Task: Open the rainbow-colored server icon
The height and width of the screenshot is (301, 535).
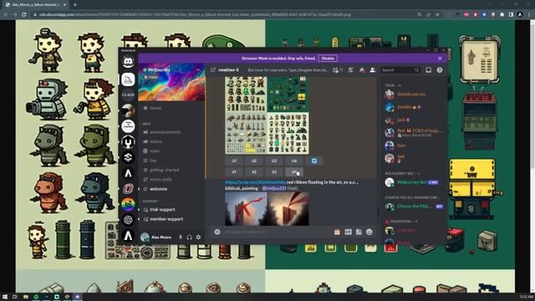Action: [128, 204]
